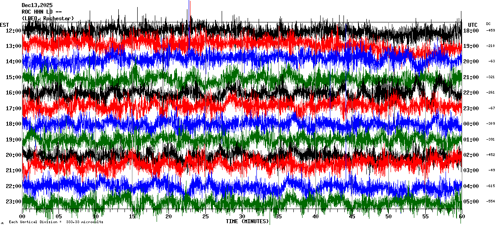The height and width of the screenshot is (228, 497).
Task: Select the -615 DC offset value
Action: click(x=490, y=186)
